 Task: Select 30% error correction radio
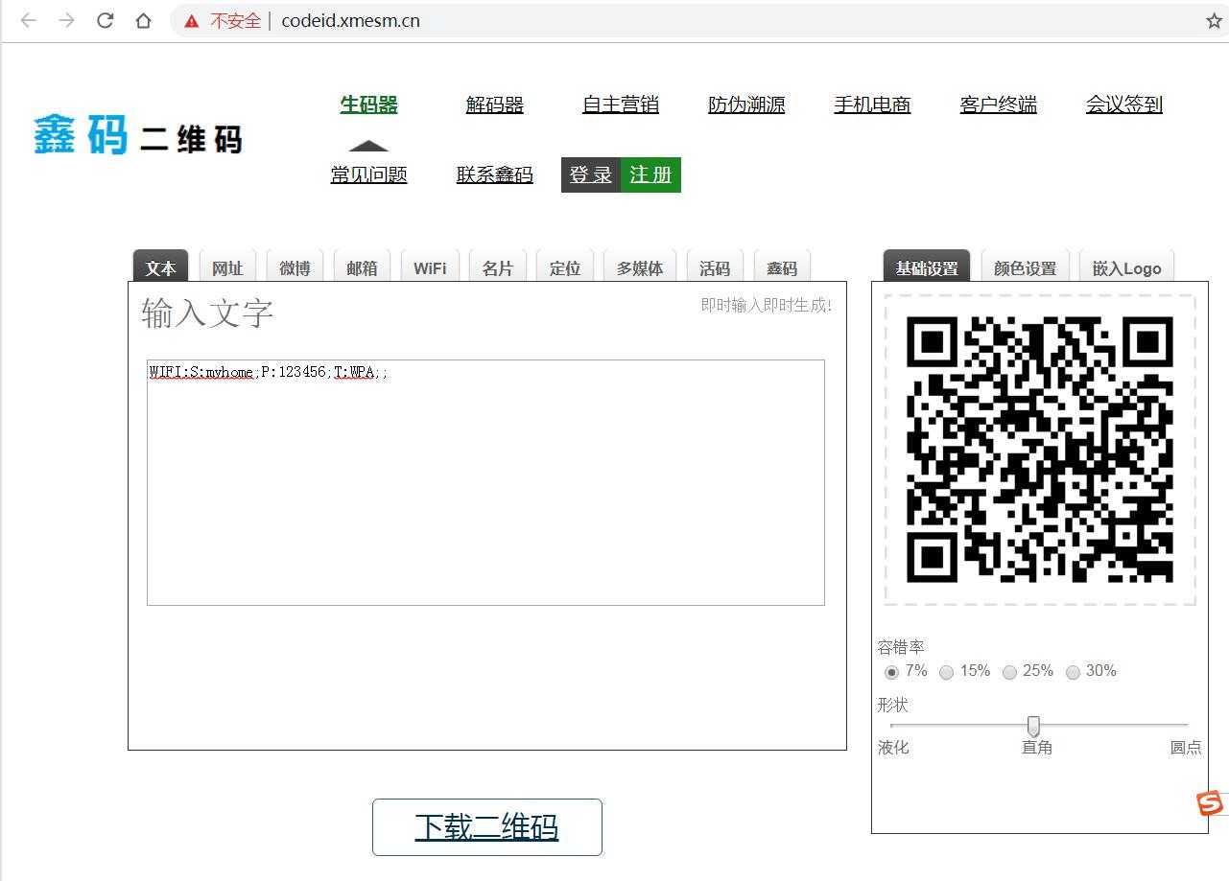[1073, 672]
